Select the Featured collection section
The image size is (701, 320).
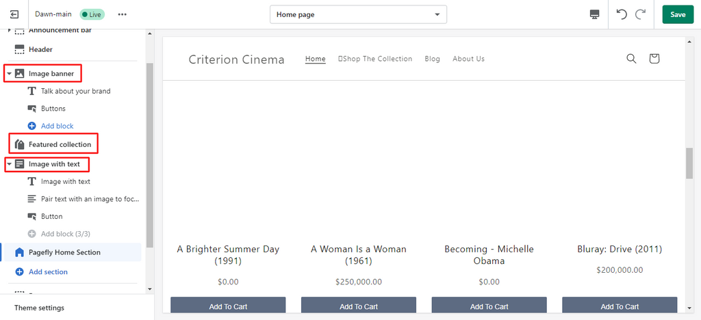tap(59, 144)
